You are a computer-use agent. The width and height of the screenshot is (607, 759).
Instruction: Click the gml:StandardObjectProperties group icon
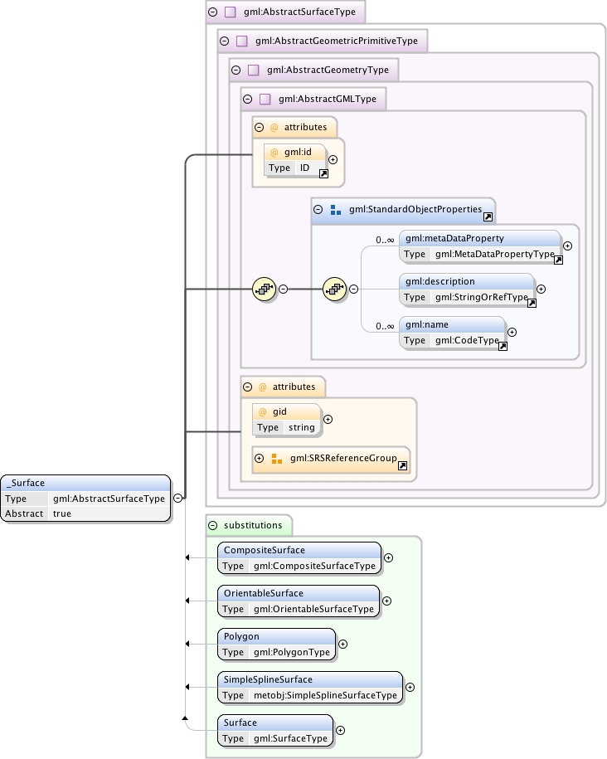pyautogui.click(x=336, y=210)
